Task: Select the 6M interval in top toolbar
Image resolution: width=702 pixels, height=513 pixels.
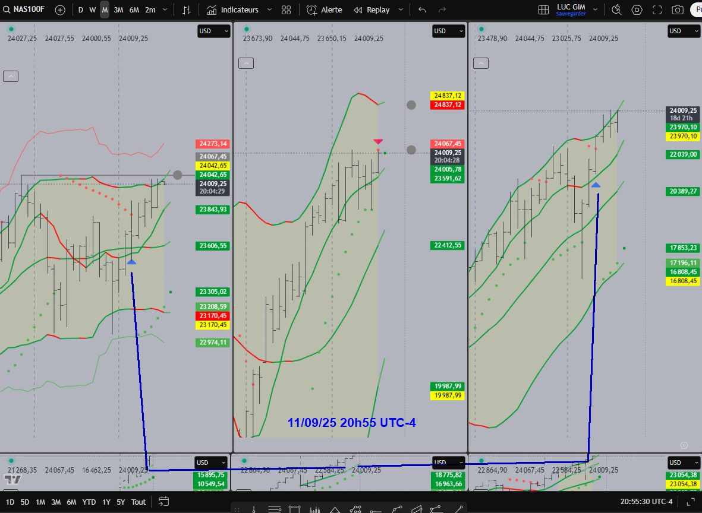Action: pos(134,10)
